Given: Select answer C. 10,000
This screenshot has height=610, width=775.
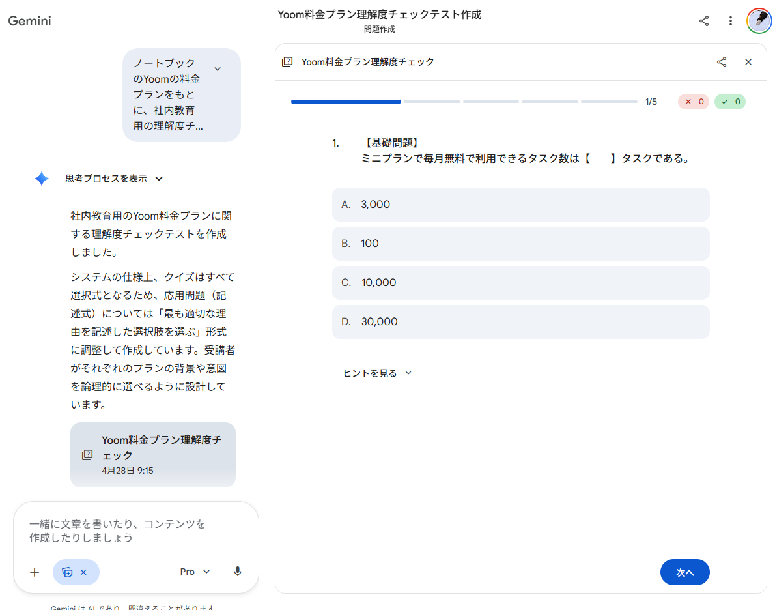Looking at the screenshot, I should (x=520, y=282).
